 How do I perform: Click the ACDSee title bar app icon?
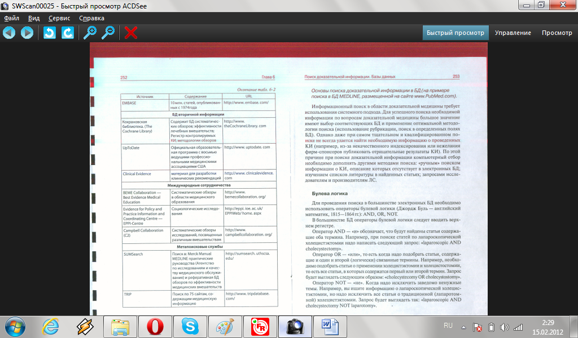point(5,6)
